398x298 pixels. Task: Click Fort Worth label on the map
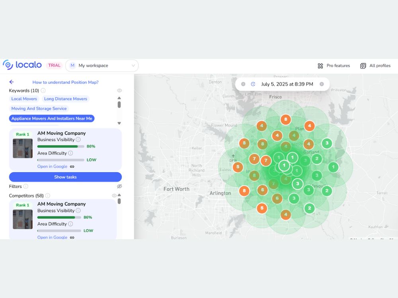click(176, 189)
